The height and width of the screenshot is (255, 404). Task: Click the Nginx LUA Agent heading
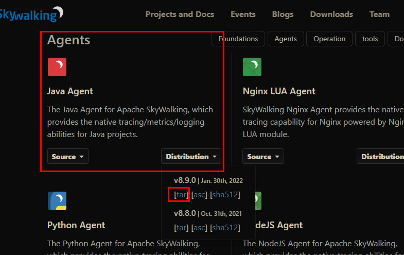(x=279, y=91)
